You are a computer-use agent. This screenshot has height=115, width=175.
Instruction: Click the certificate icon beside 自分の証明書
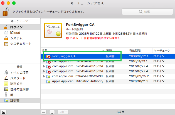click(x=6, y=89)
